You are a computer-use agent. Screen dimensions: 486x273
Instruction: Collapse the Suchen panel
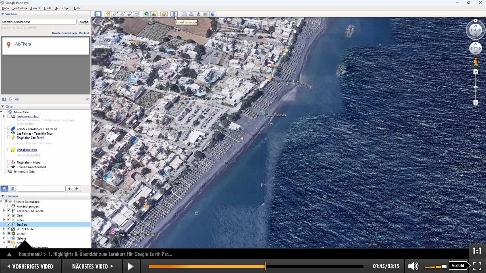click(x=2, y=14)
